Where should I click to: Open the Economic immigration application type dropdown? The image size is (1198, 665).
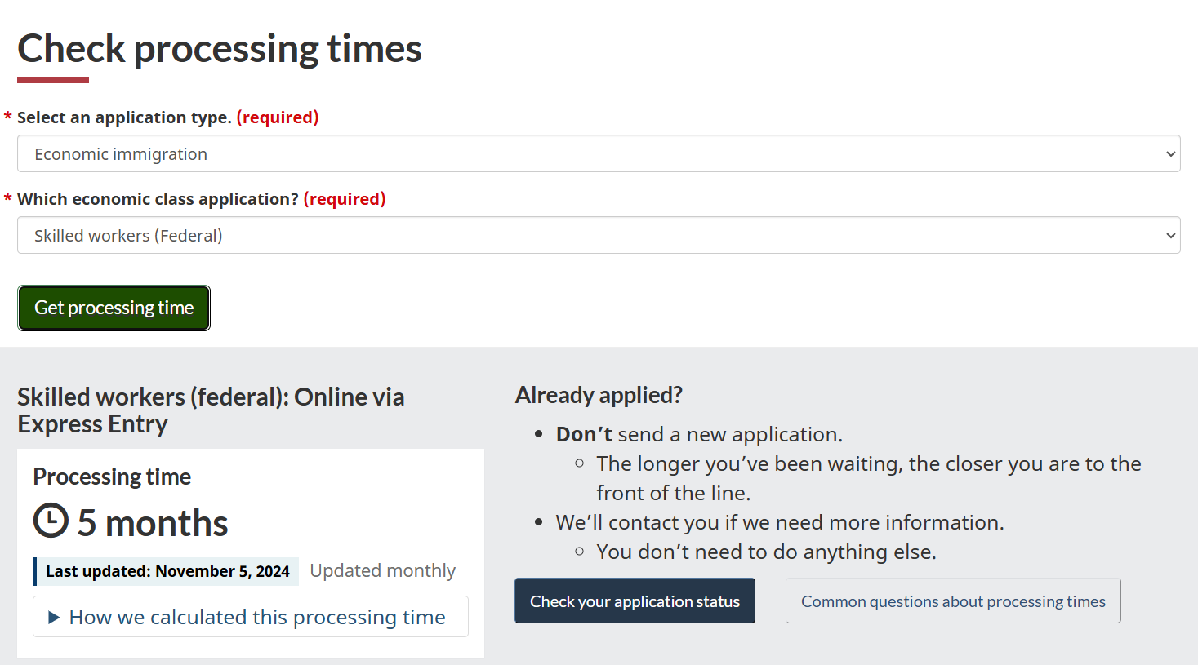click(599, 153)
